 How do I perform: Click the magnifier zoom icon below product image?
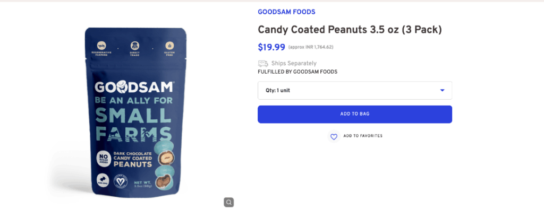[x=228, y=202]
